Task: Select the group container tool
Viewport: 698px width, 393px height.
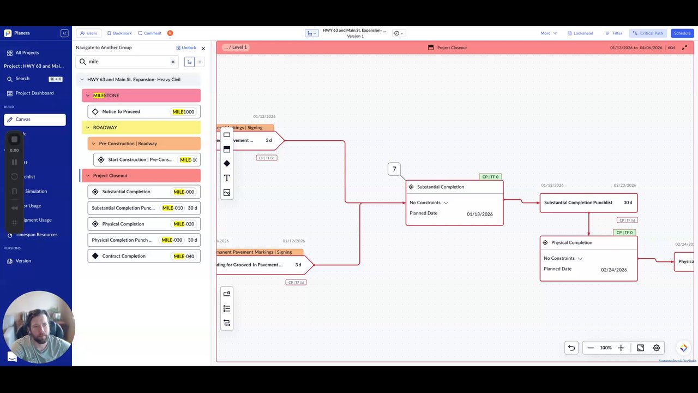Action: click(x=227, y=149)
